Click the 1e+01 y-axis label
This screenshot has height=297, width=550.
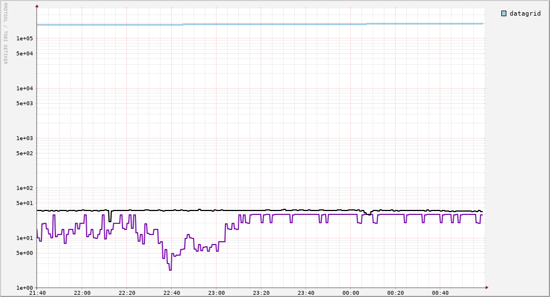click(x=25, y=238)
